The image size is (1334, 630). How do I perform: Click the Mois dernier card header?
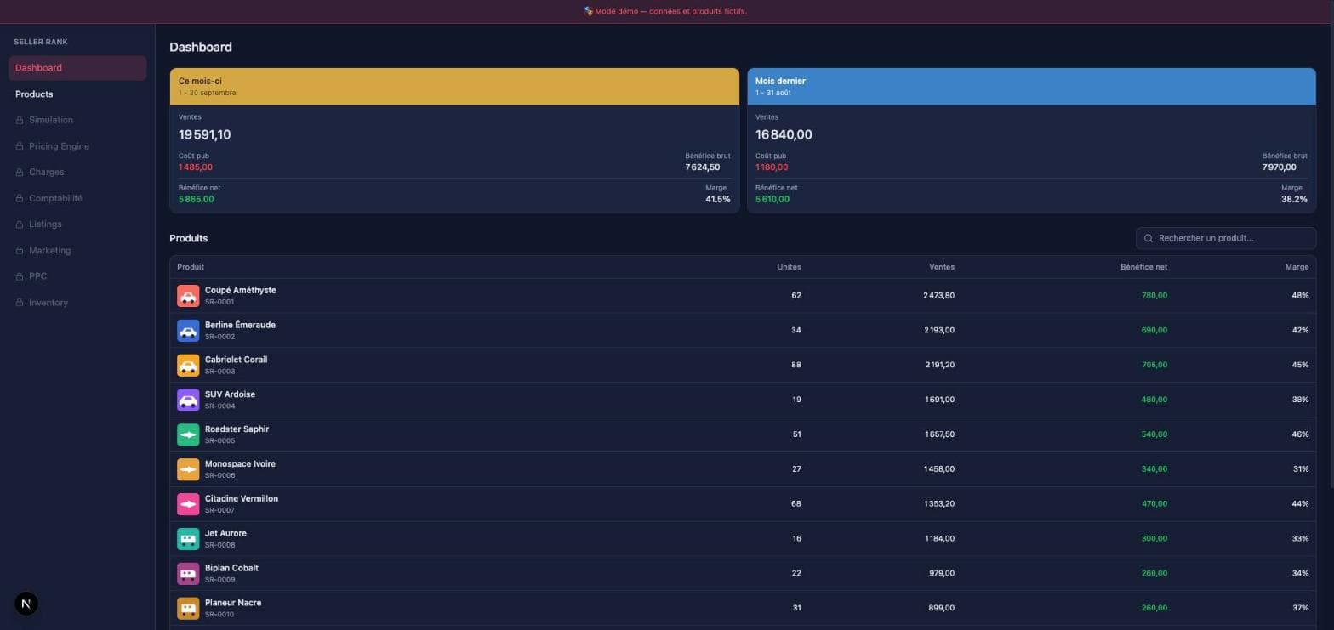pos(1032,87)
